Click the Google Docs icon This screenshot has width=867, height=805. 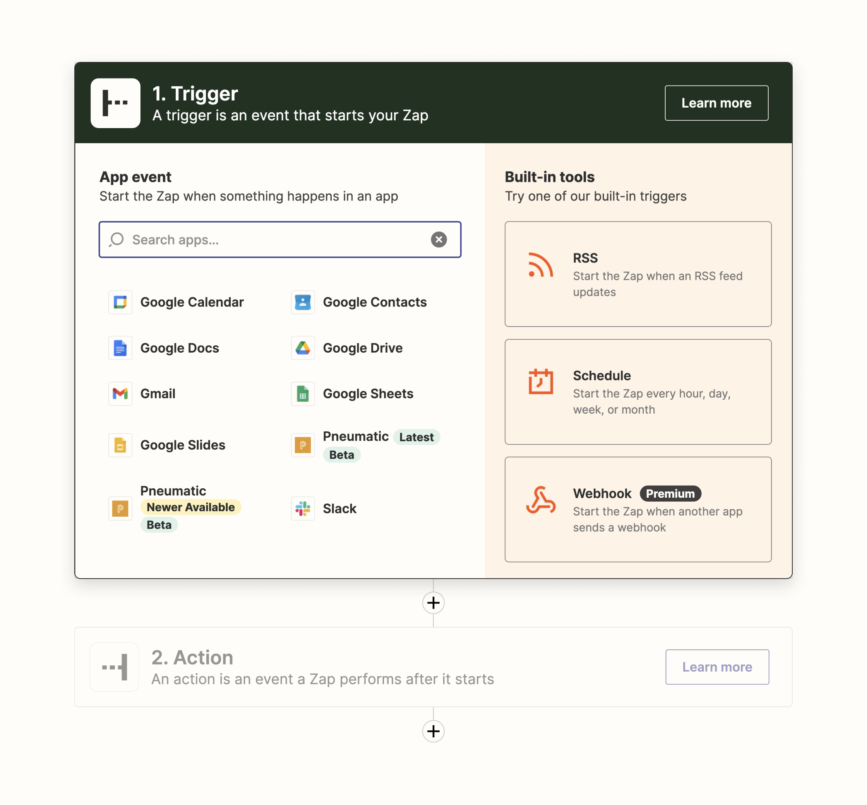120,348
